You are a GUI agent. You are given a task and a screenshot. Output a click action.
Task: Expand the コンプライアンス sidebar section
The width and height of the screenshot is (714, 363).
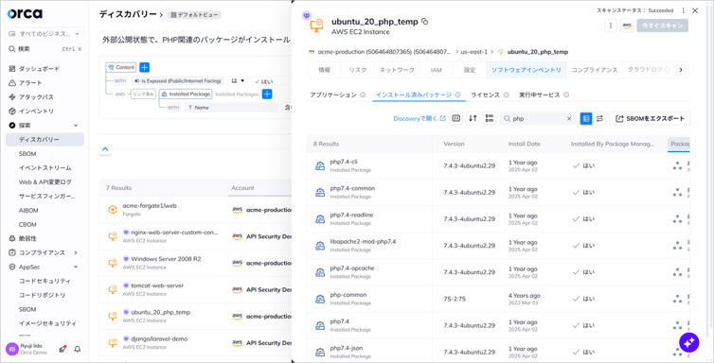coord(76,252)
